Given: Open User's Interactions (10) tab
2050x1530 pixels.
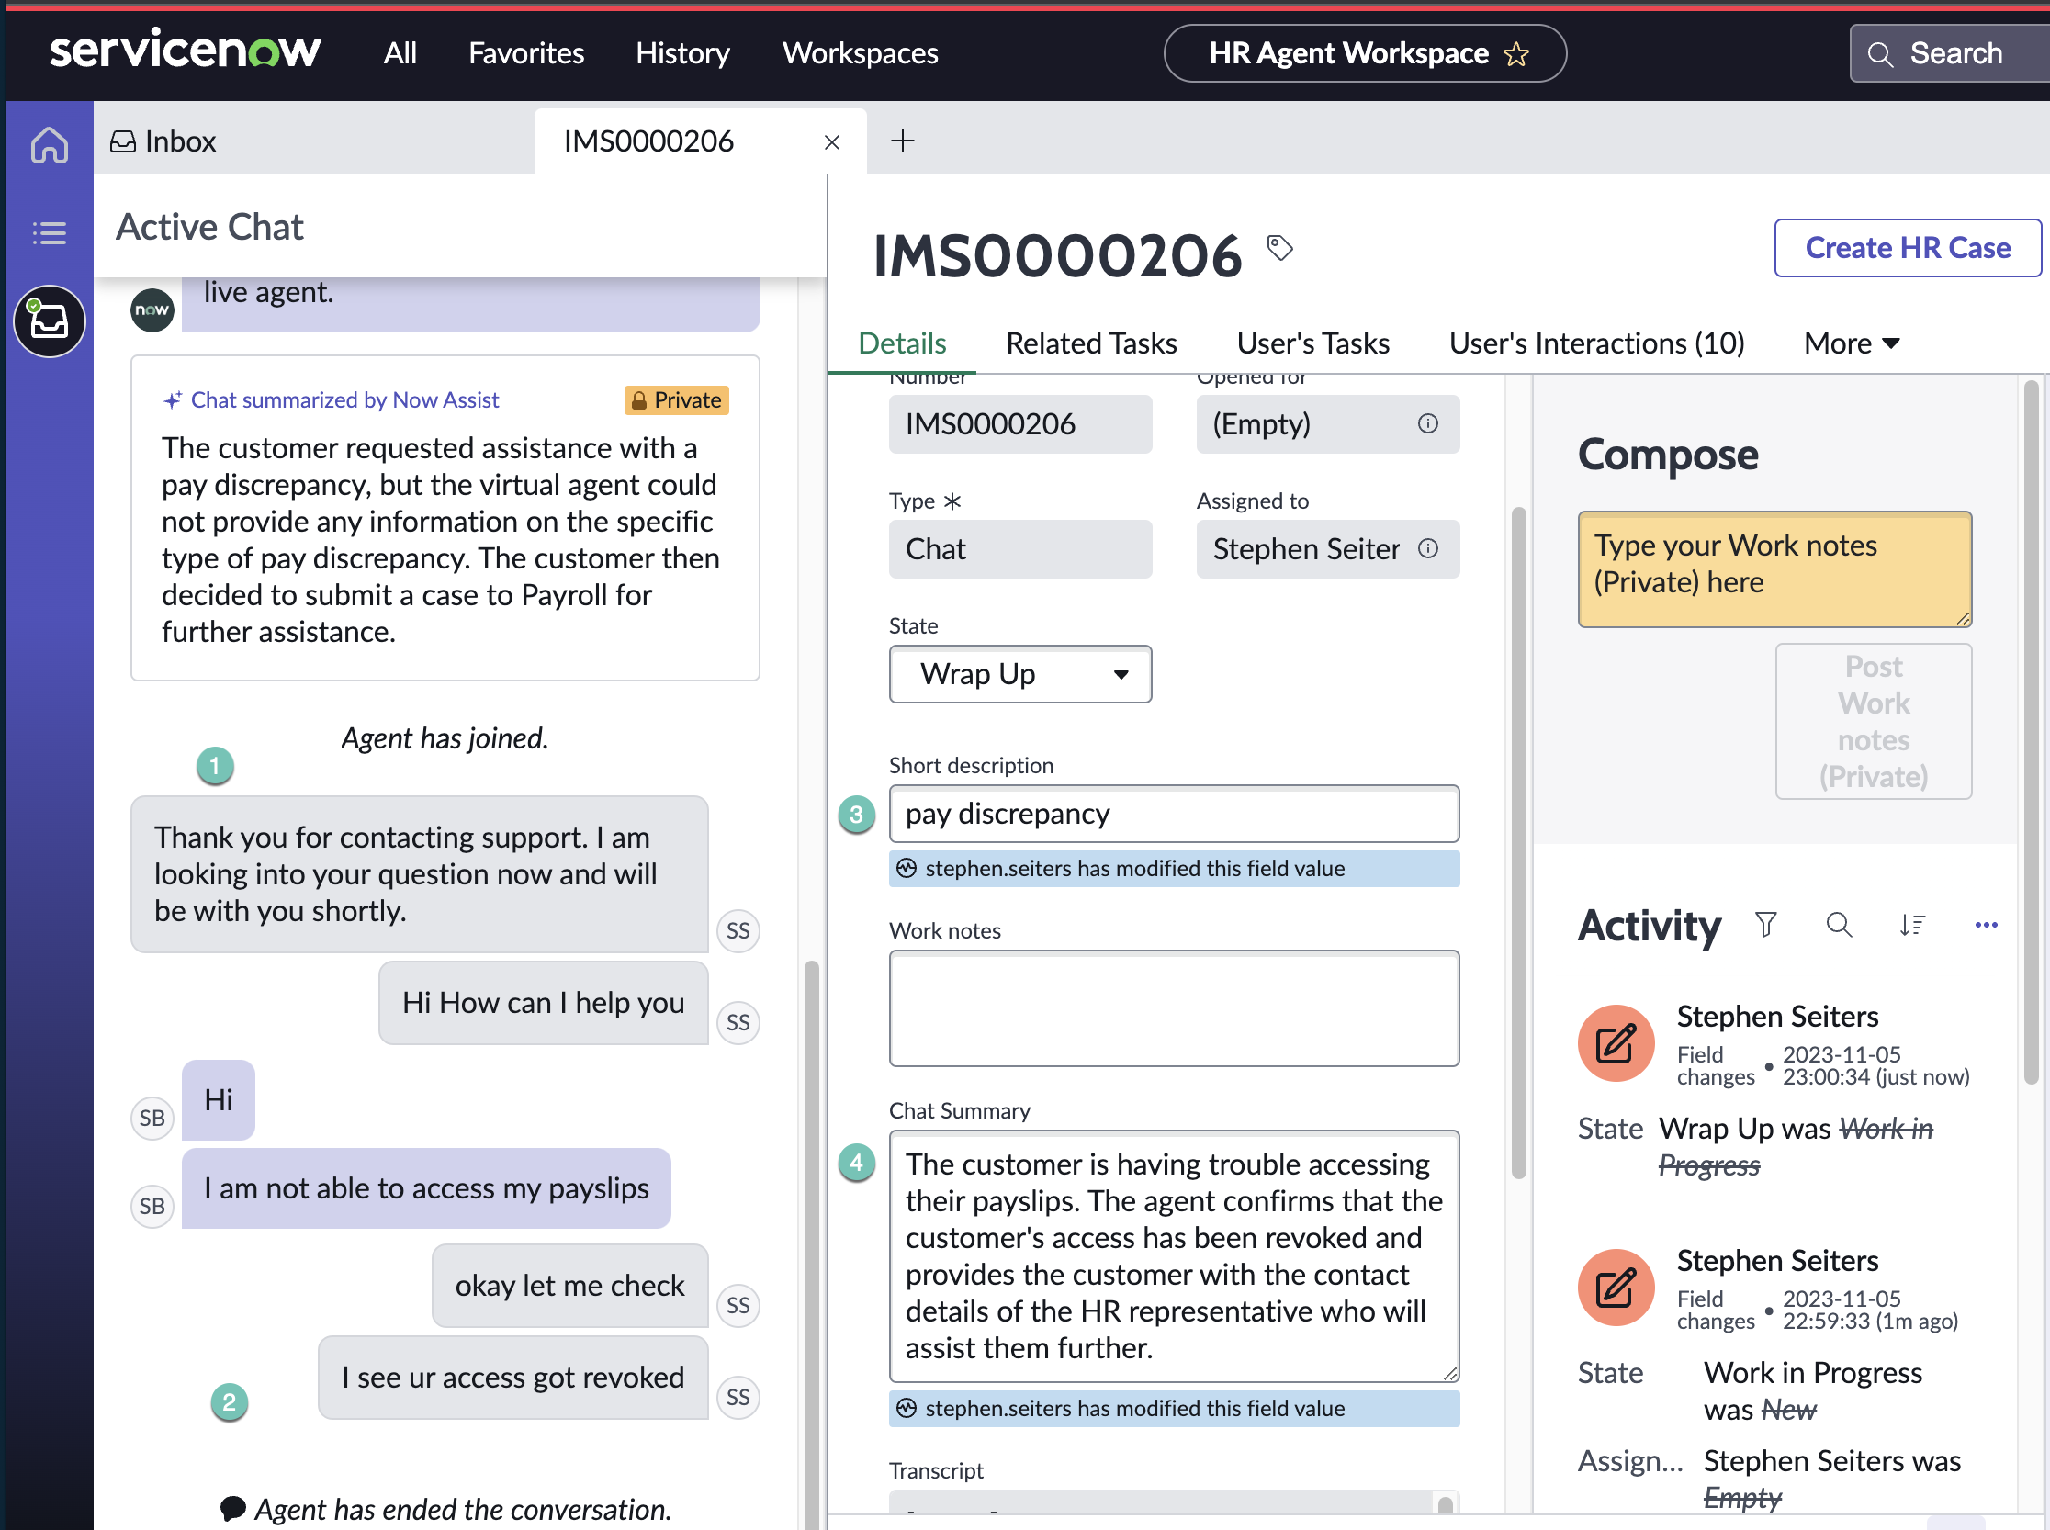Looking at the screenshot, I should [x=1596, y=343].
